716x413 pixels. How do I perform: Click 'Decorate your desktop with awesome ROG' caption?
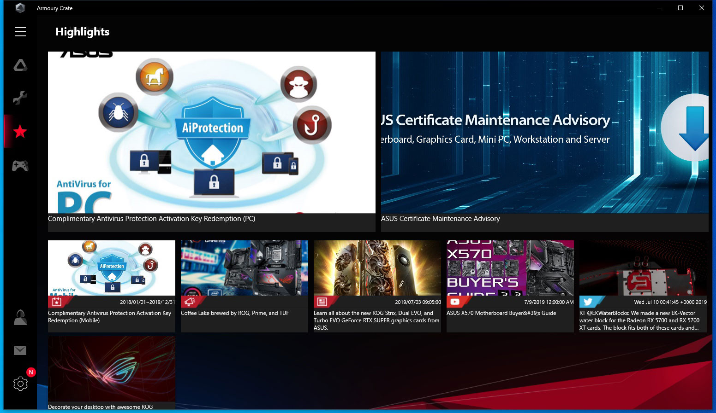point(101,407)
